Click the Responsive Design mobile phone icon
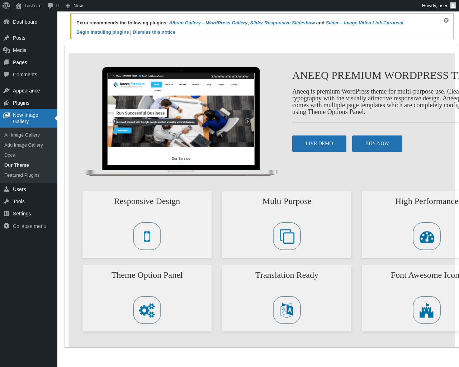 (147, 236)
